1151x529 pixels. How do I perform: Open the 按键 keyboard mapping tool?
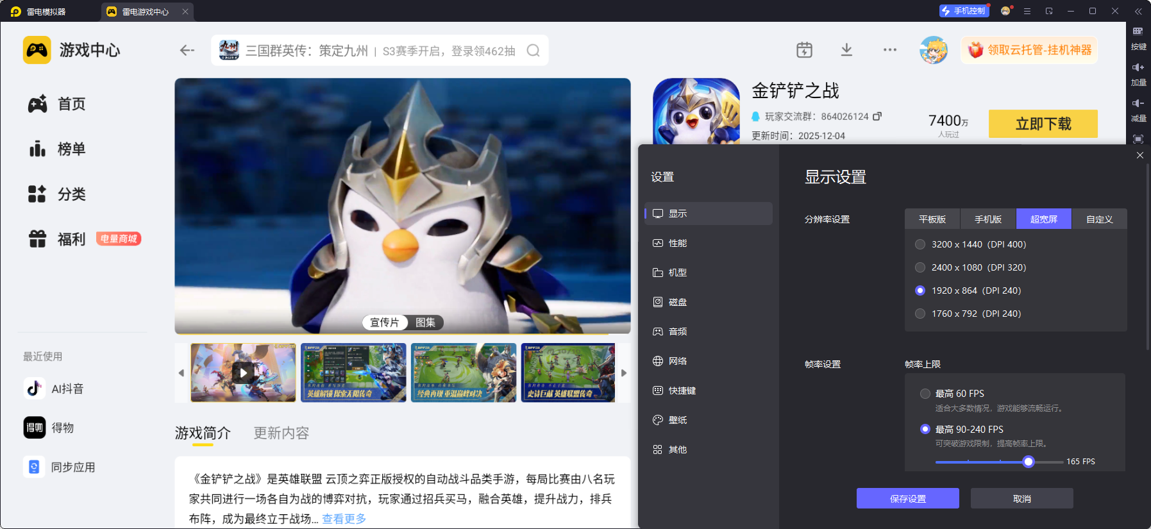tap(1138, 38)
